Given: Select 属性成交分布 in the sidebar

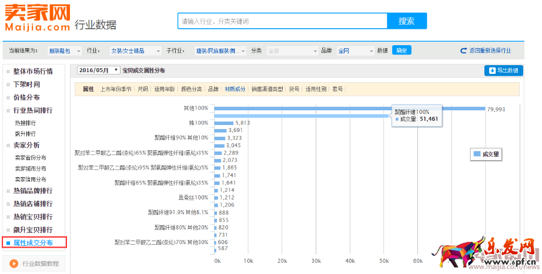Looking at the screenshot, I should coord(33,243).
